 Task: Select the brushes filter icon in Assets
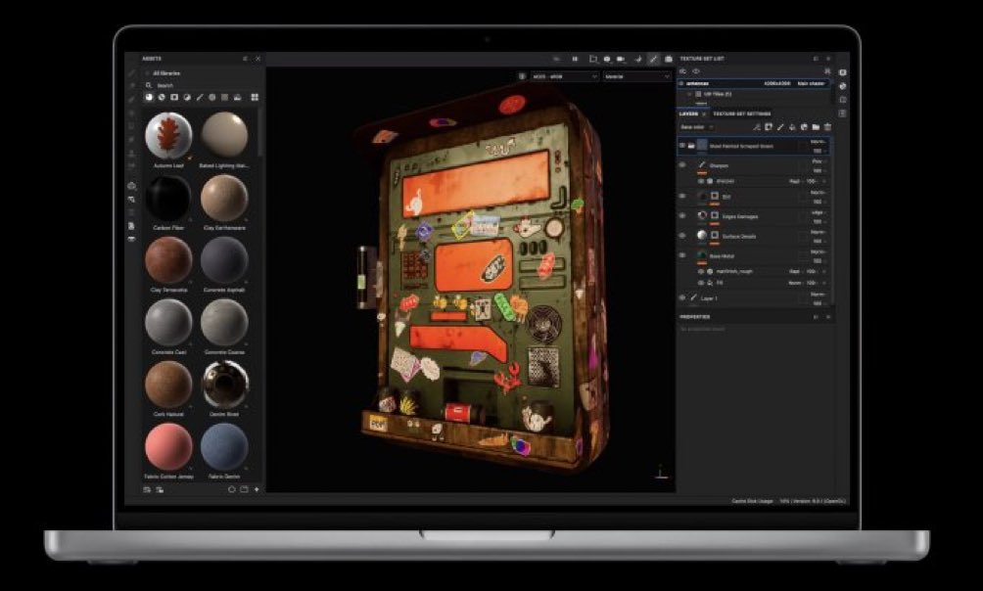pos(199,98)
